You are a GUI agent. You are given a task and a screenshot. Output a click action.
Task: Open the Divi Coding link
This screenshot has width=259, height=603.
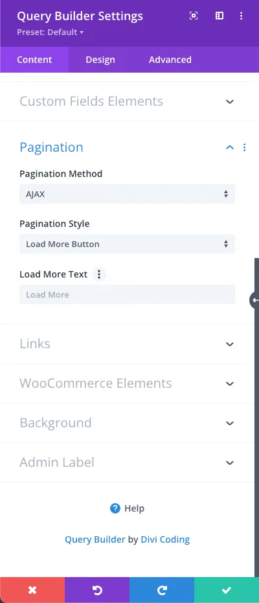(165, 539)
